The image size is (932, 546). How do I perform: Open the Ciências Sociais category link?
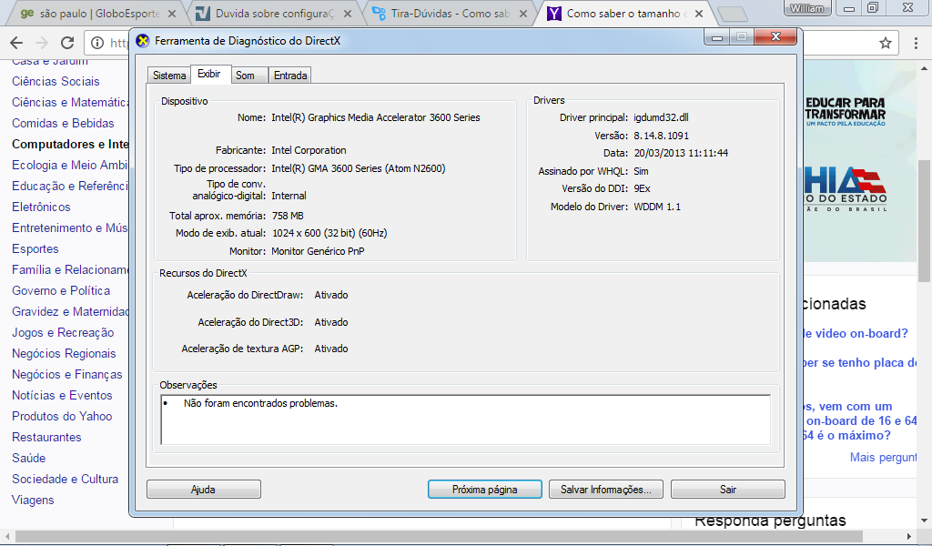click(56, 81)
